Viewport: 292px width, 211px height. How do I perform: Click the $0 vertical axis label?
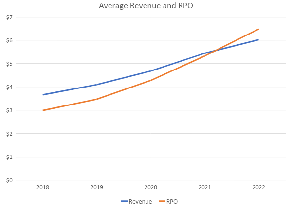tap(10, 180)
